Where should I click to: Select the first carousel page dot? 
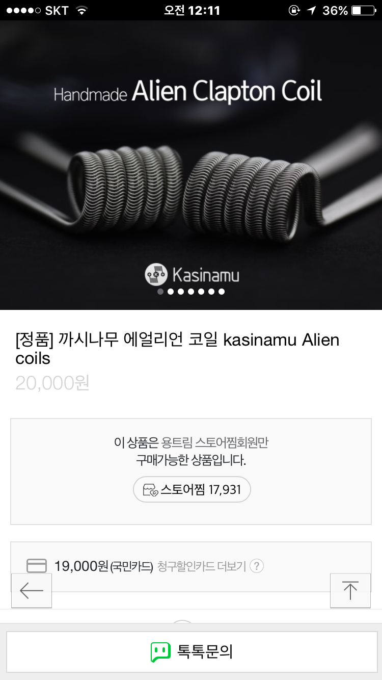160,292
